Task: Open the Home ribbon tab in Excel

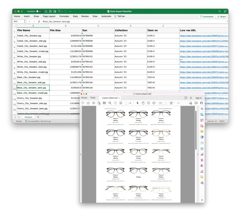Action: pos(17,16)
